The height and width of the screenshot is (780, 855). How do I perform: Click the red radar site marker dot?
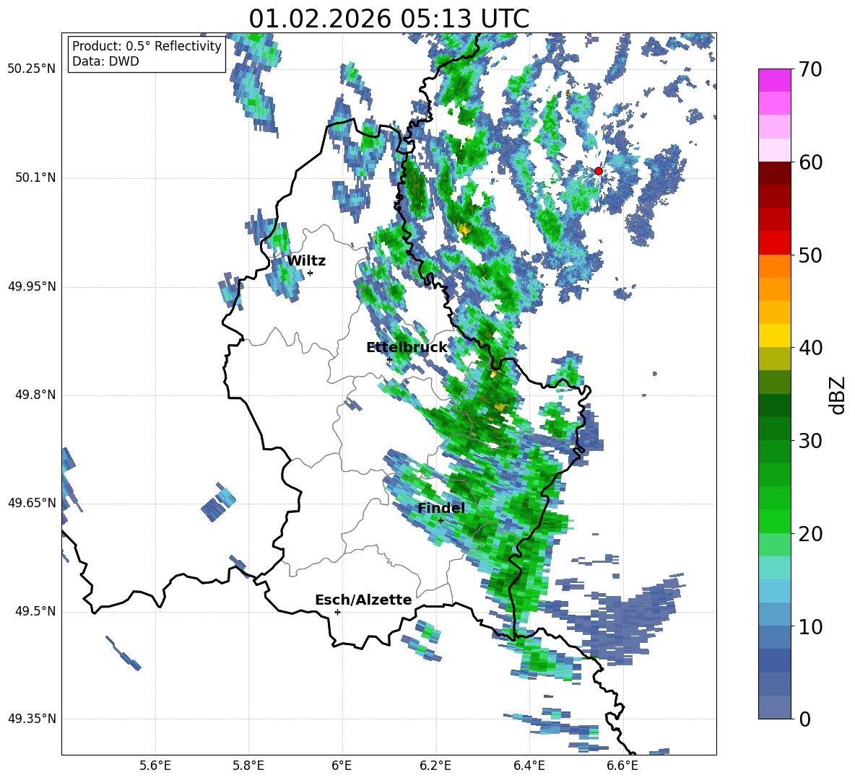click(x=598, y=171)
